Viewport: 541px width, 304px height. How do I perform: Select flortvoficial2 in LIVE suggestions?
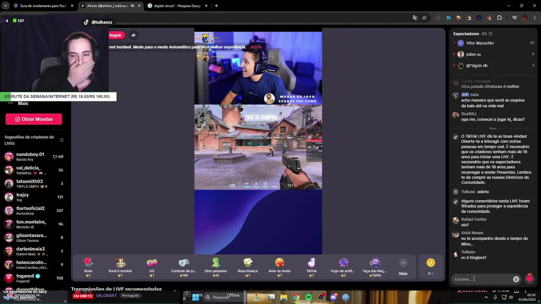point(34,210)
